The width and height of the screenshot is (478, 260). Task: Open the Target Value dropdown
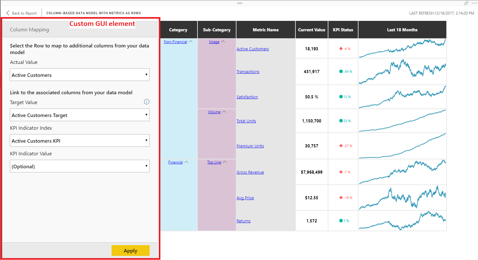click(80, 115)
